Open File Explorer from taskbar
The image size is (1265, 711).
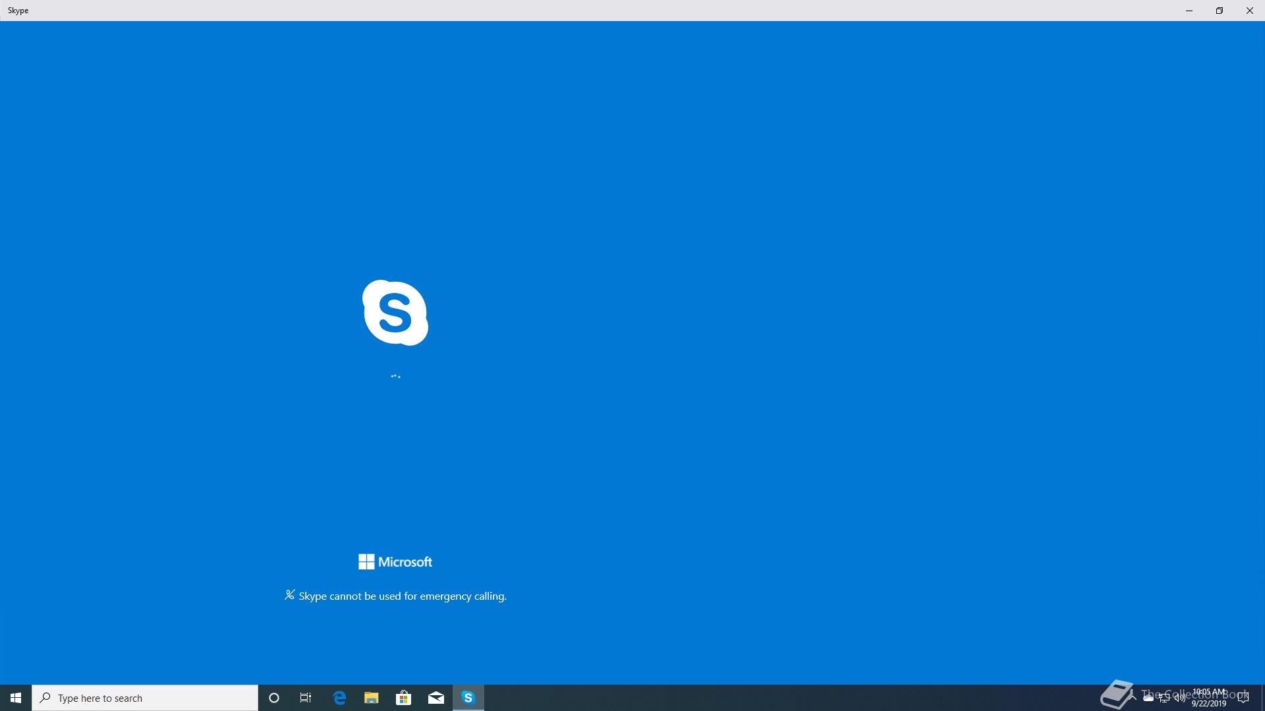[372, 698]
